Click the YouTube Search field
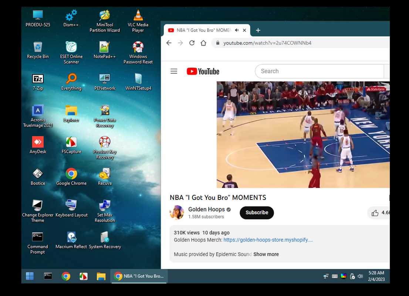The image size is (409, 296). (320, 71)
